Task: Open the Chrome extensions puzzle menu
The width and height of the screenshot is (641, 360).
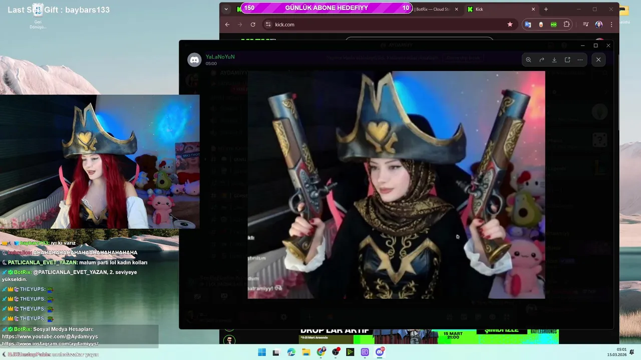Action: (567, 24)
